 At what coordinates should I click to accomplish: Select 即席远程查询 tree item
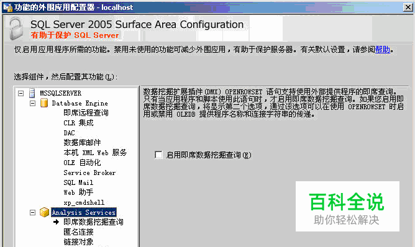(x=86, y=113)
